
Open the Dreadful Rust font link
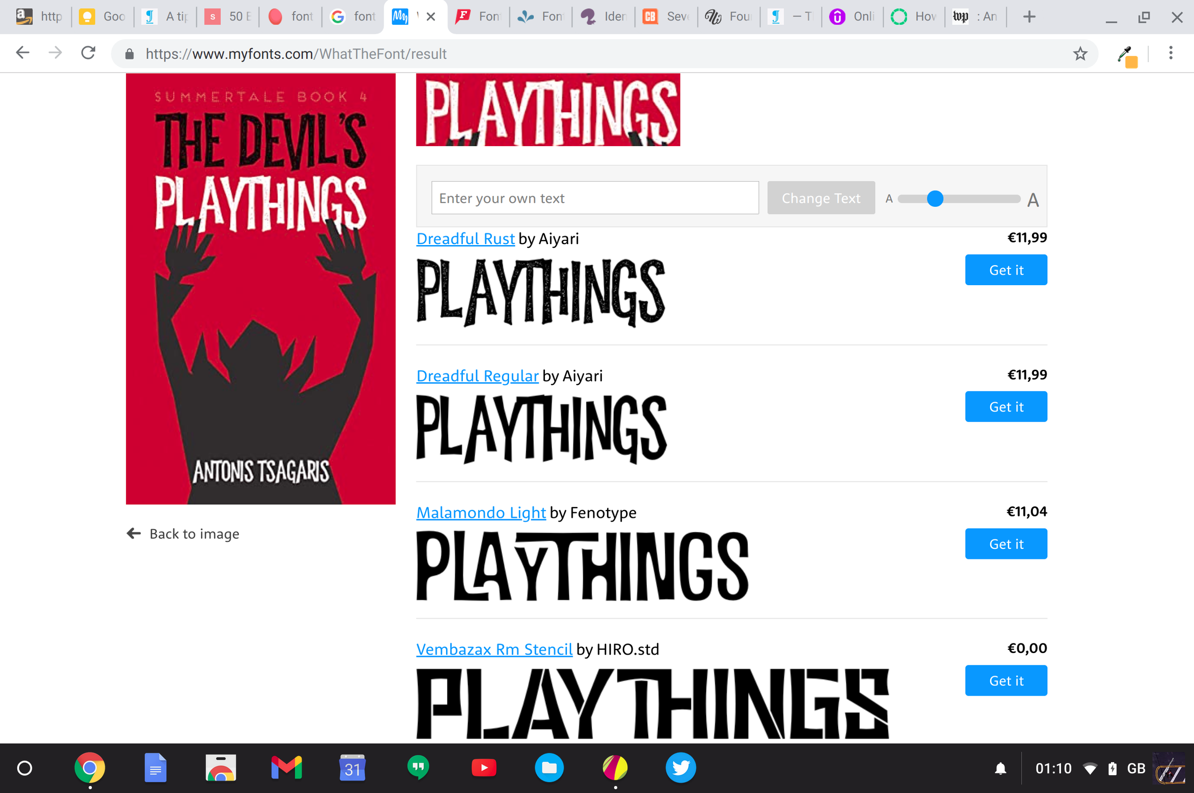pos(466,239)
